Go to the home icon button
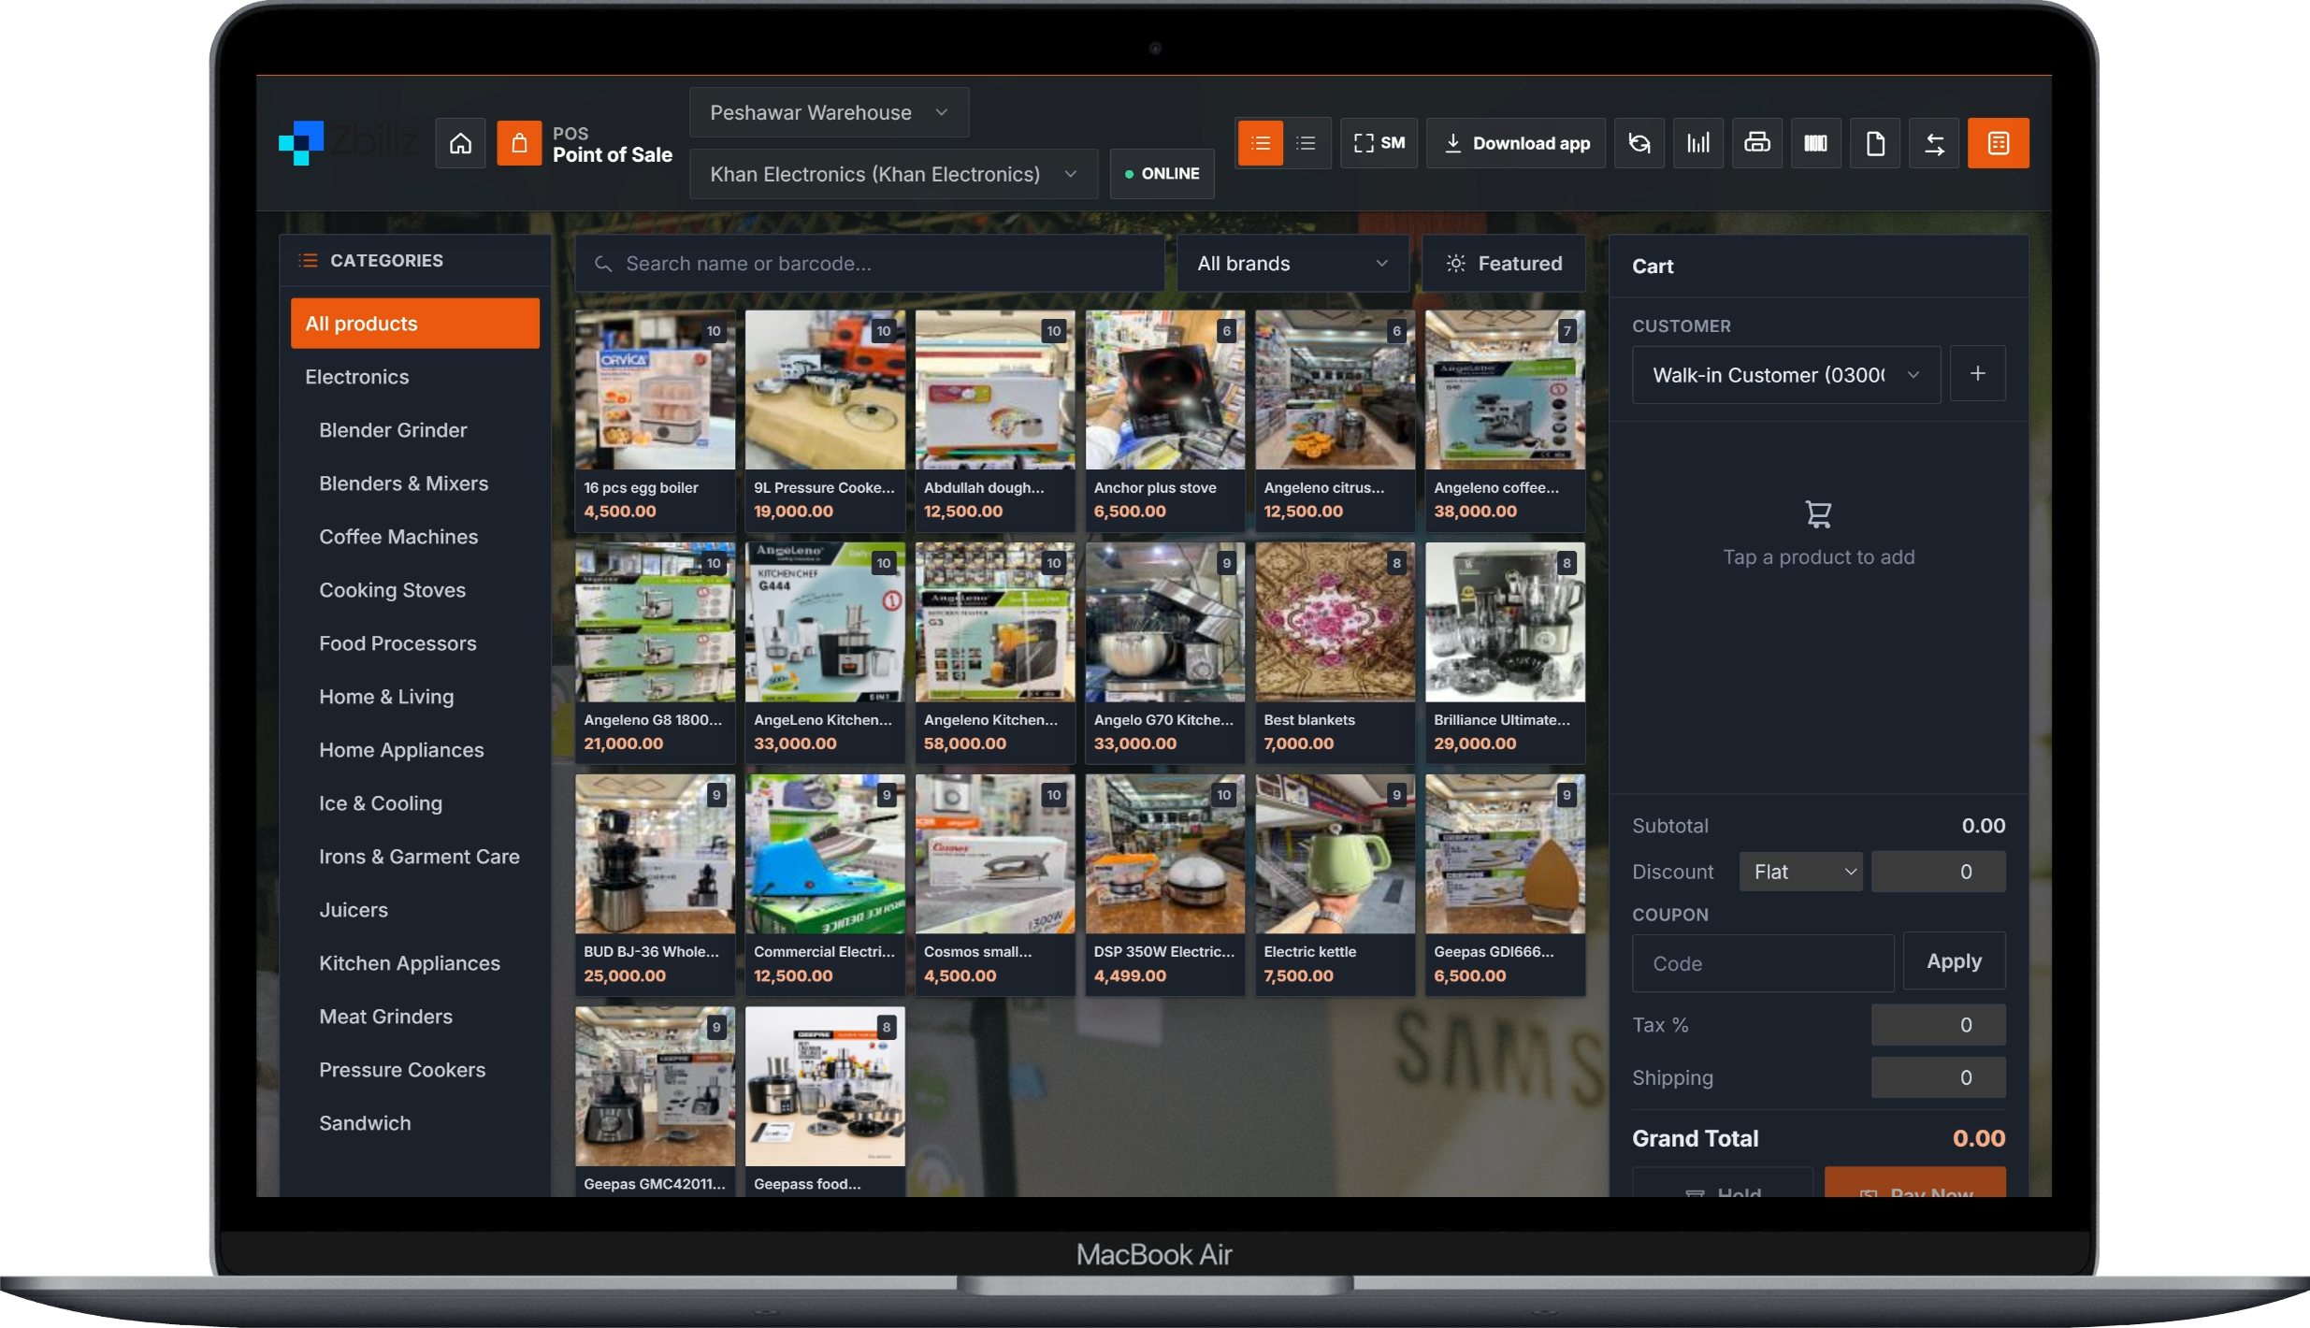This screenshot has width=2310, height=1328. point(460,143)
